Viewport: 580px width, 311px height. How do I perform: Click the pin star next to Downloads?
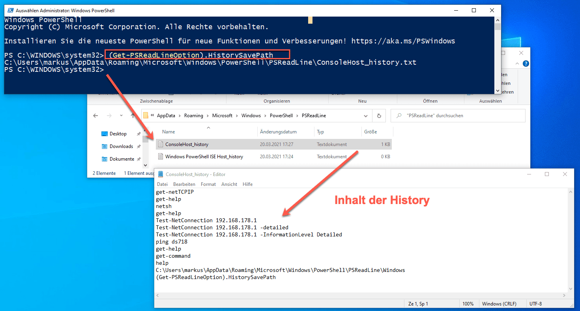138,146
